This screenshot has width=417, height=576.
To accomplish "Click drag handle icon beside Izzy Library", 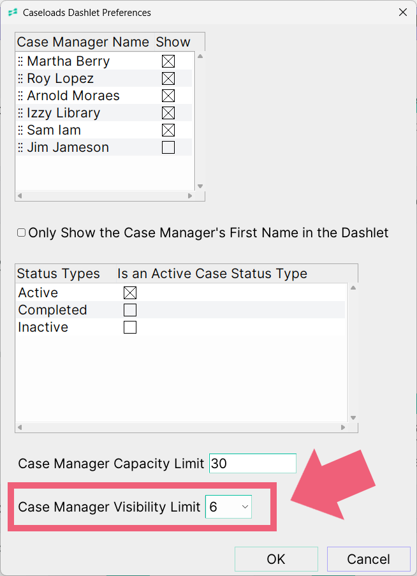I will tap(20, 113).
